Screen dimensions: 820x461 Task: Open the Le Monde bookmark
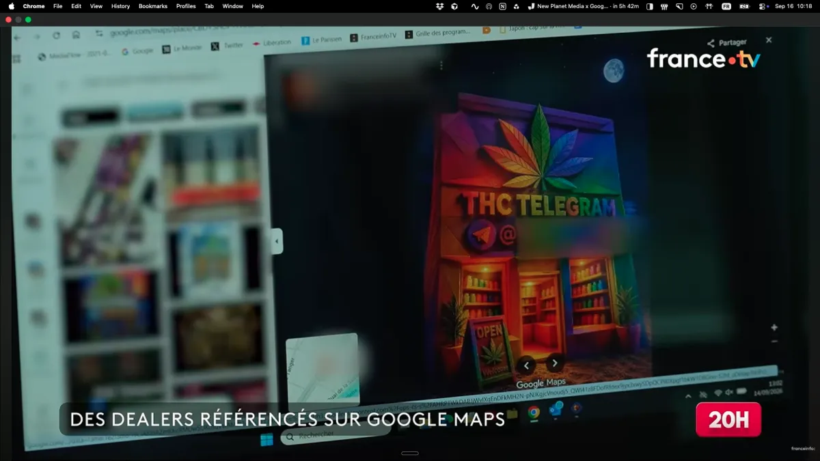pos(181,48)
